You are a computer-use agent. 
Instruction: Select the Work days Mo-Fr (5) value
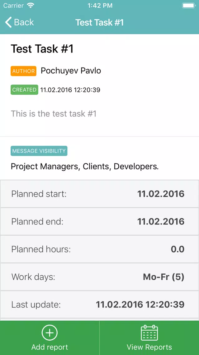(x=163, y=277)
